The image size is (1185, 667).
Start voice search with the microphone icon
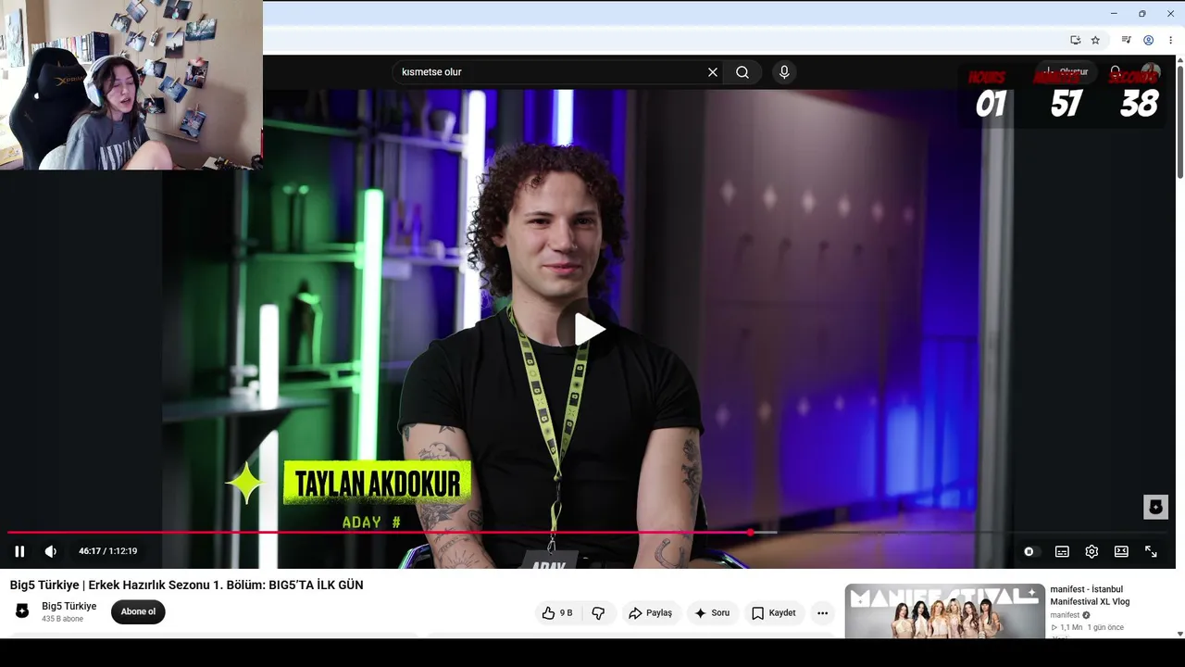coord(784,72)
